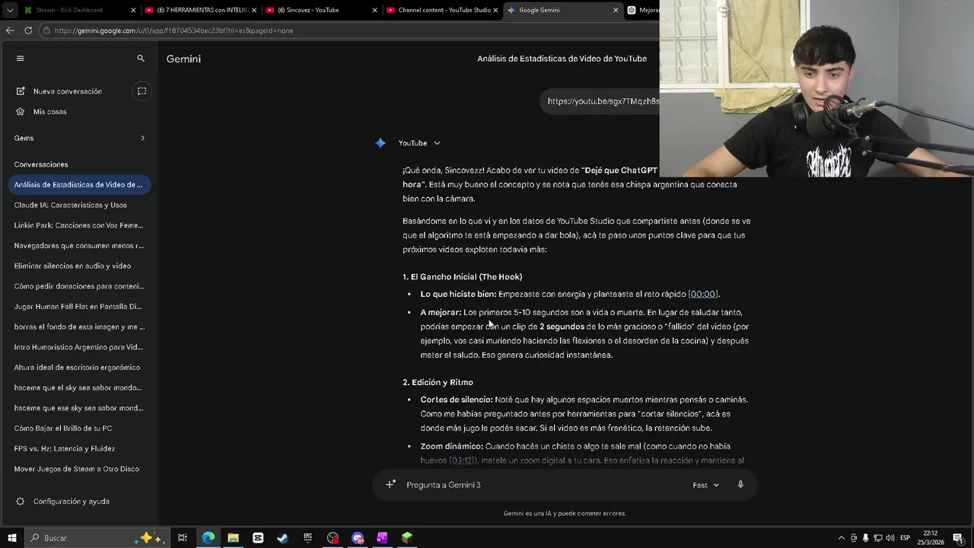Image resolution: width=974 pixels, height=548 pixels.
Task: Open the Windows notification center icon
Action: tap(958, 538)
